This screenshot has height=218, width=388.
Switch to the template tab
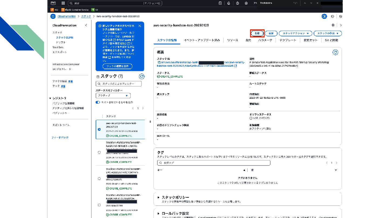[288, 40]
